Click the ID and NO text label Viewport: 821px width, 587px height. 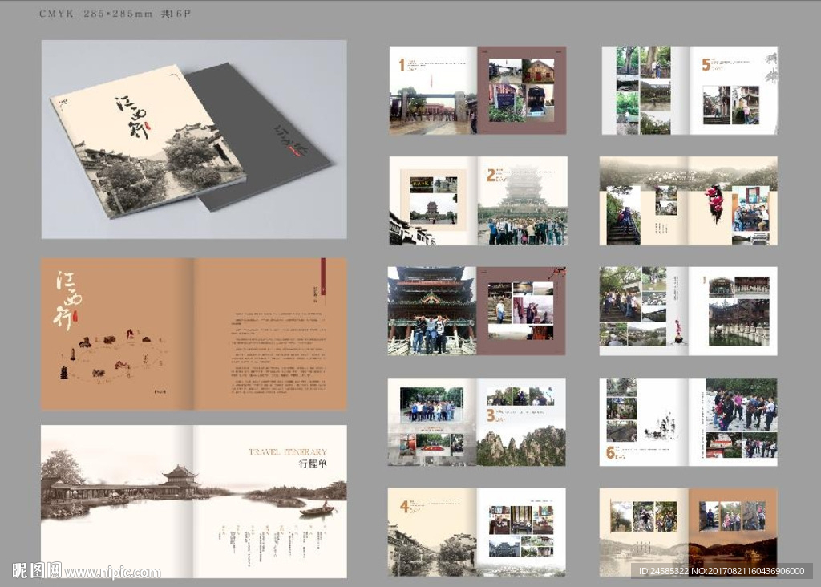click(x=721, y=571)
